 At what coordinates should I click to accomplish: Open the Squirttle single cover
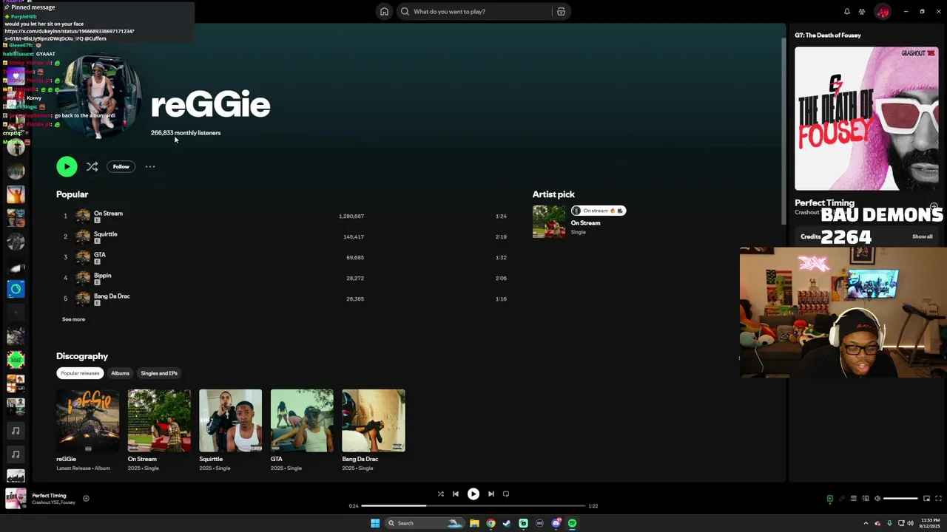230,420
